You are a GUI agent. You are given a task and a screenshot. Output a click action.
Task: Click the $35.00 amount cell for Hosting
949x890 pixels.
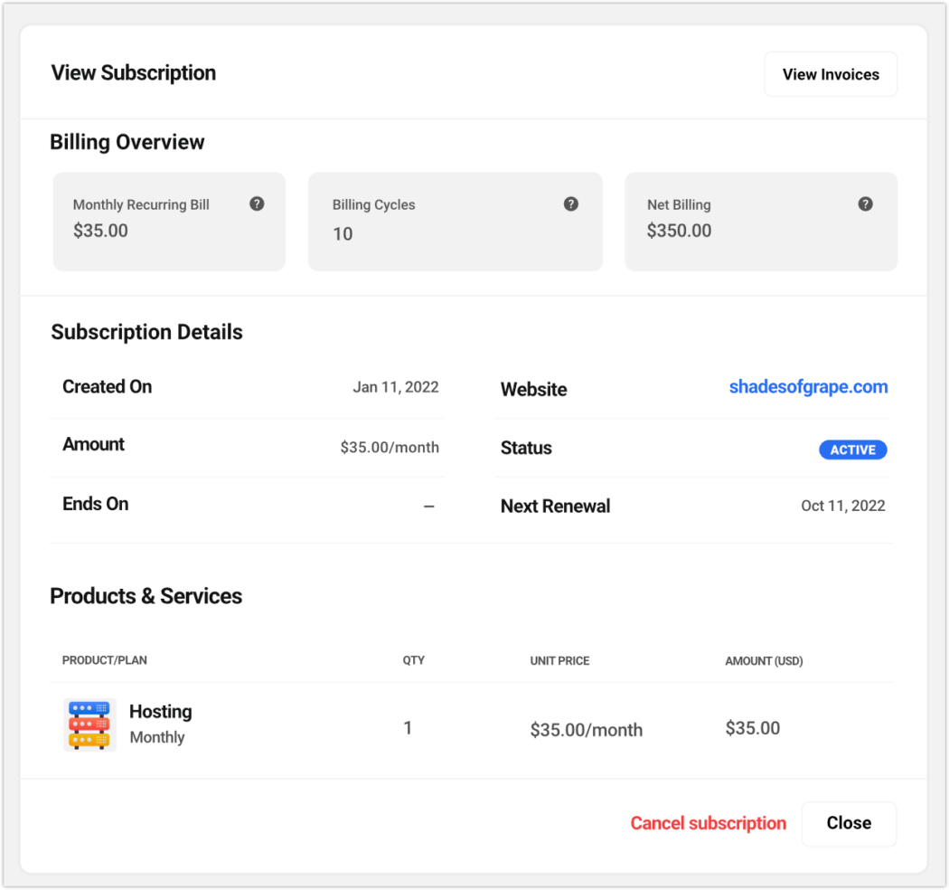[x=753, y=727]
